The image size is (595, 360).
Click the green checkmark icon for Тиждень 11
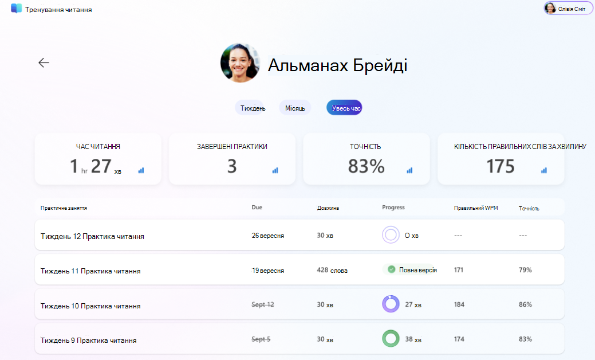(391, 269)
